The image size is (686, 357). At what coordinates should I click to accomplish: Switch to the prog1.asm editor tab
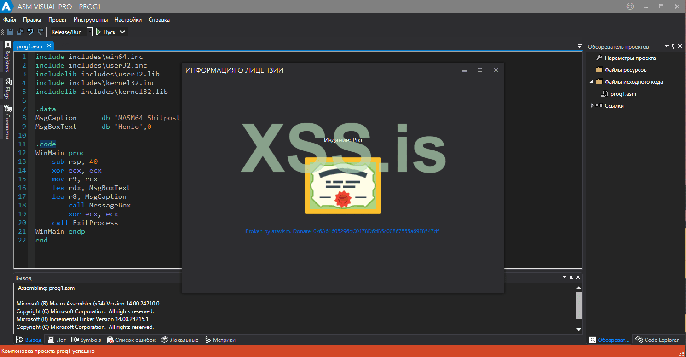[x=29, y=46]
